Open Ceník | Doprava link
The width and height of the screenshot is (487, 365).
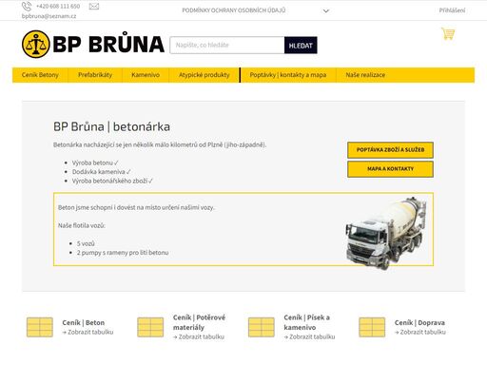click(419, 322)
